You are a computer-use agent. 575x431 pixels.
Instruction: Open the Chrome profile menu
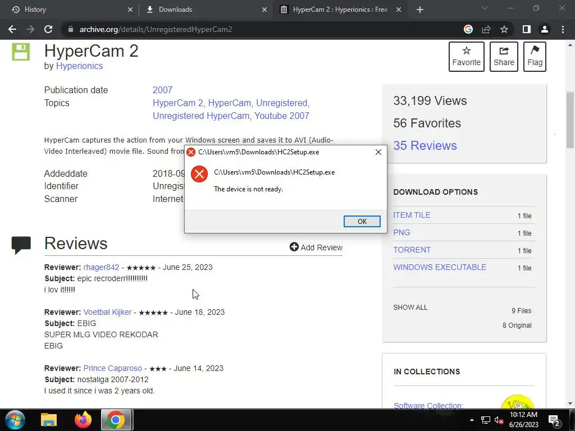(545, 29)
